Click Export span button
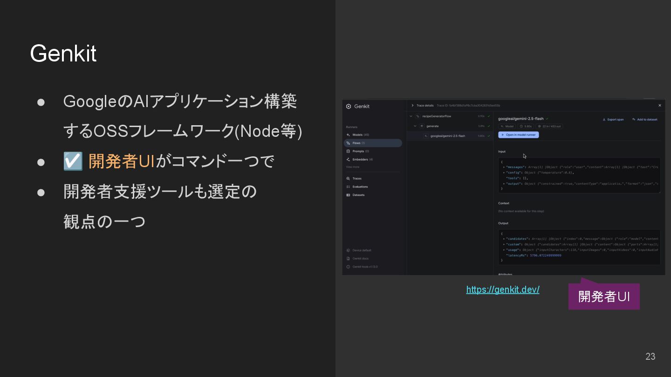671x377 pixels. pyautogui.click(x=613, y=120)
